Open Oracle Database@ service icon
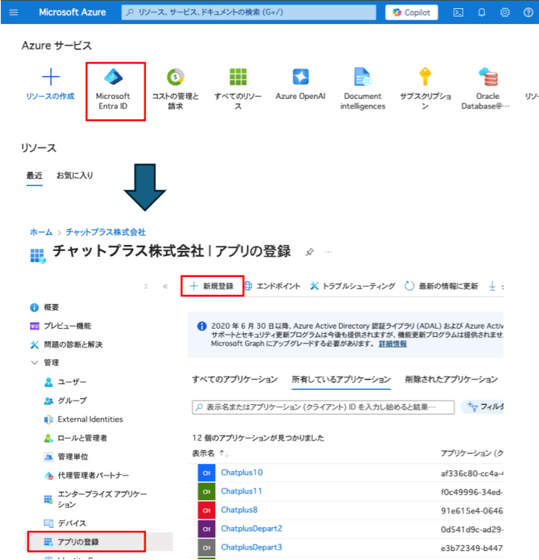 point(488,77)
